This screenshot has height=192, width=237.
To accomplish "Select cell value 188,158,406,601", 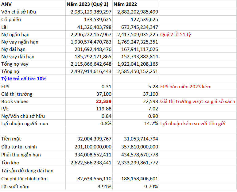I will point(140,179).
